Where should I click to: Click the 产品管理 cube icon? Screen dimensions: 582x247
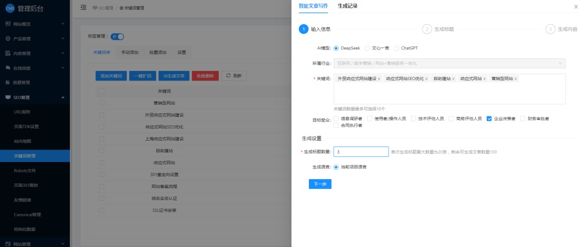click(x=8, y=38)
